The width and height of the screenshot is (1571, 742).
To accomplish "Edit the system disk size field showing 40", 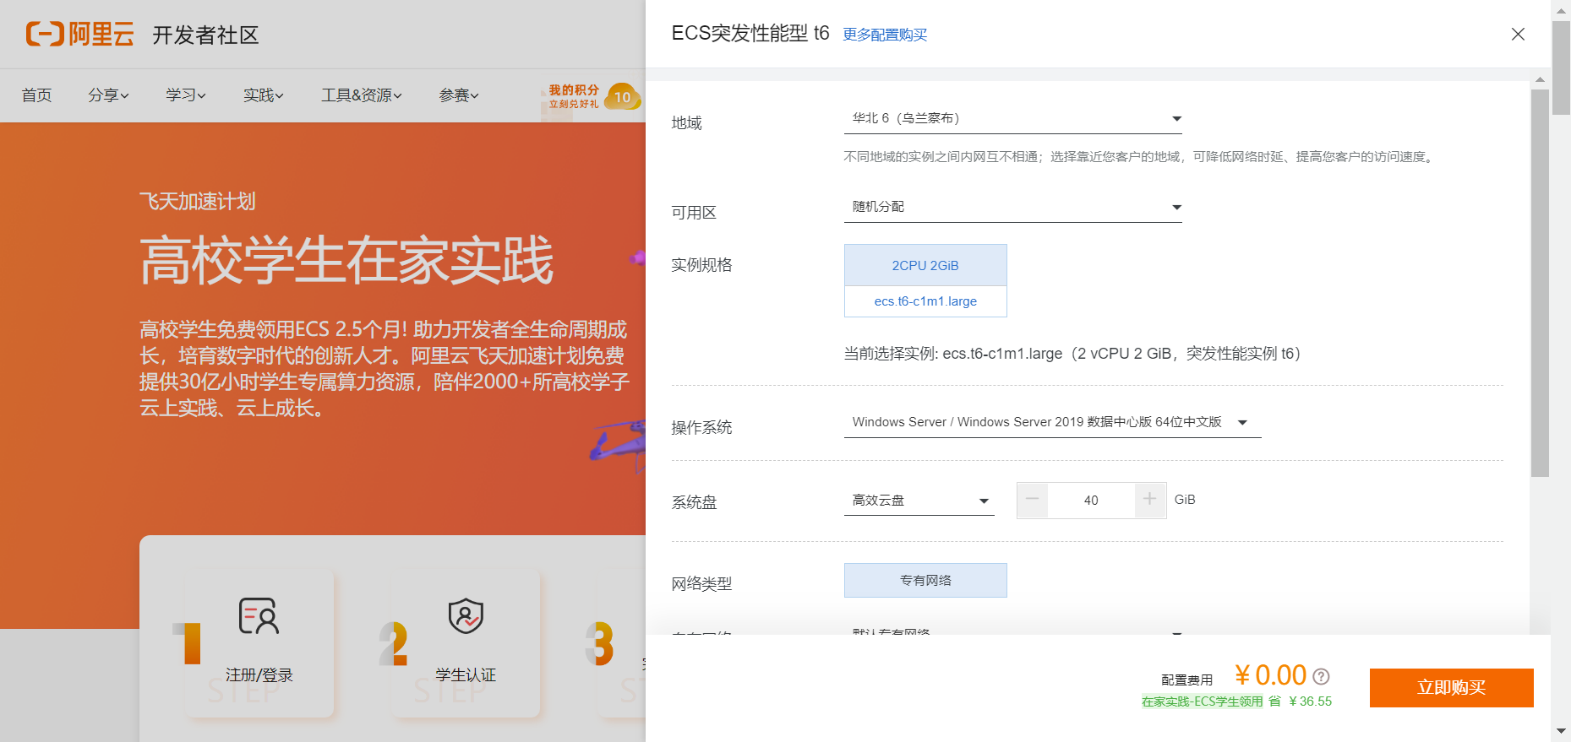I will click(x=1091, y=501).
